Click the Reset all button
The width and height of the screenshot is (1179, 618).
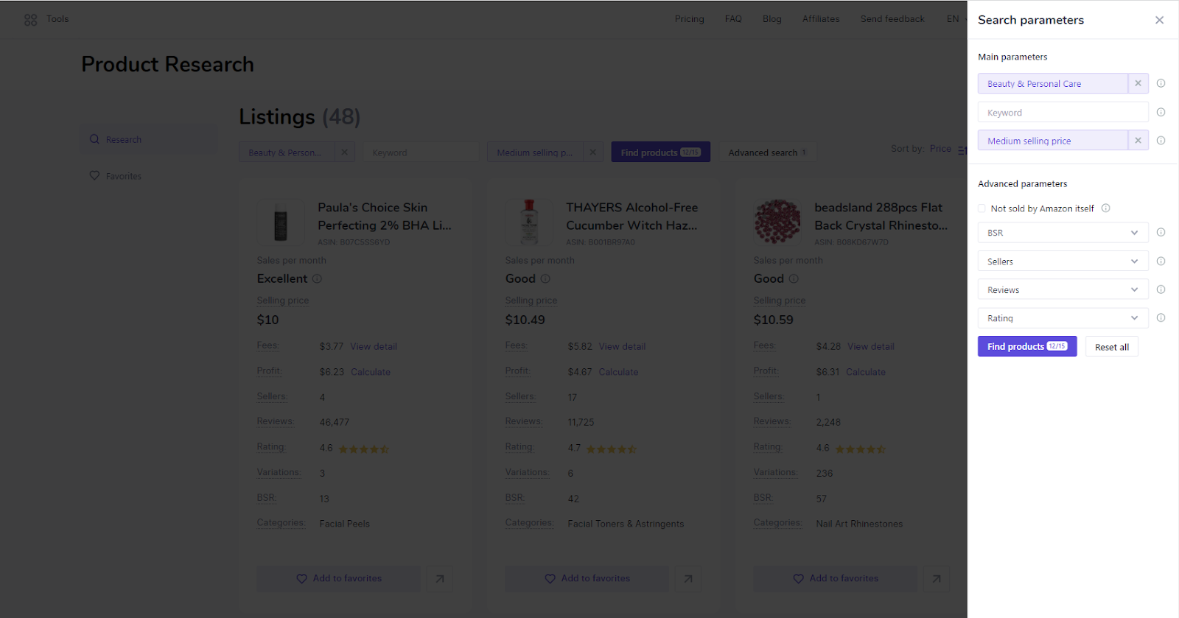click(1111, 347)
